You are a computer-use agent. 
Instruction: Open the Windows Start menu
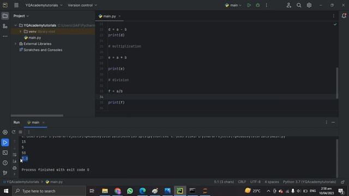click(x=6, y=191)
